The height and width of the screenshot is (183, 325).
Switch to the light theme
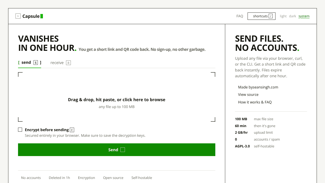coord(283,16)
